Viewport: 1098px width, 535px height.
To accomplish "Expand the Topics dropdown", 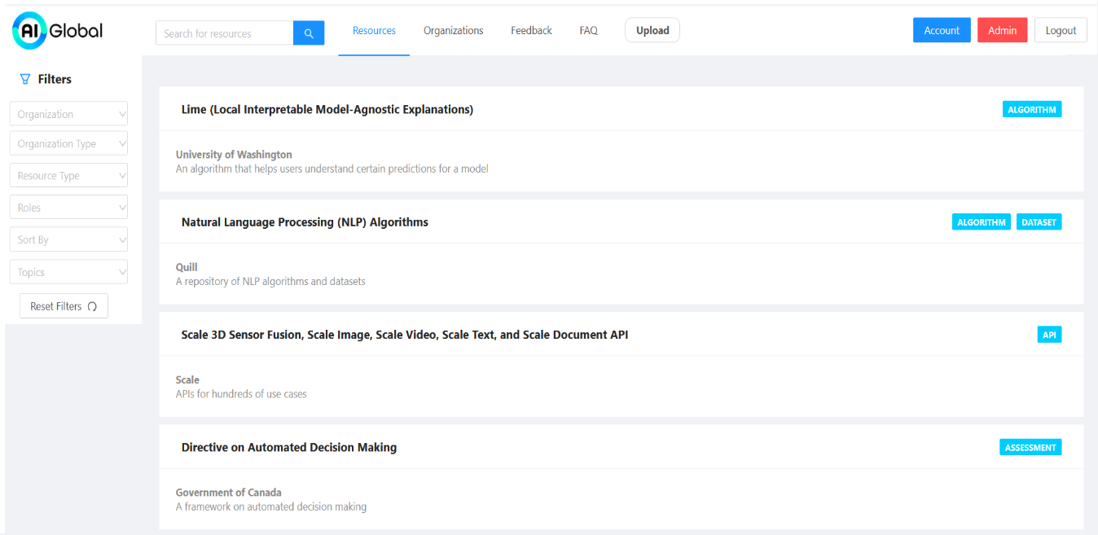I will click(x=68, y=271).
